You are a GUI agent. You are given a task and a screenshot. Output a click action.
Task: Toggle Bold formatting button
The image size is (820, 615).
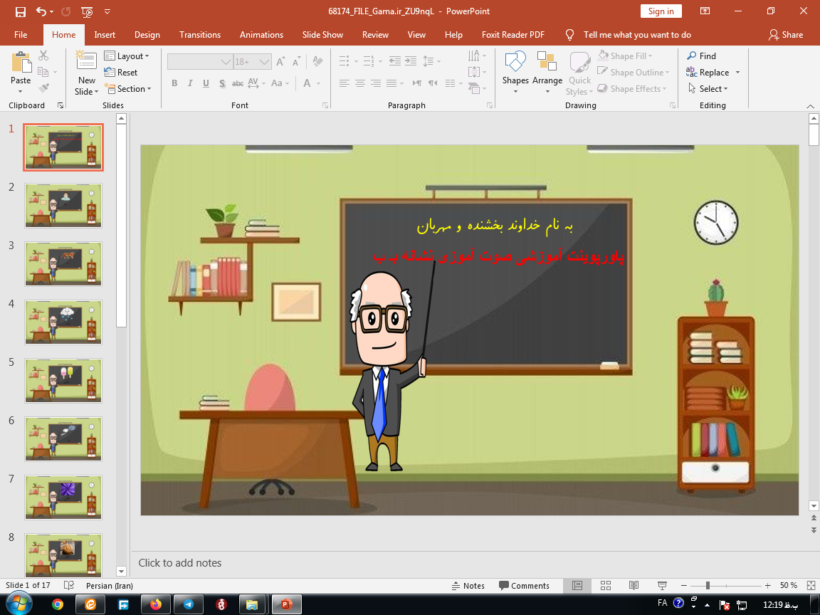pos(174,83)
